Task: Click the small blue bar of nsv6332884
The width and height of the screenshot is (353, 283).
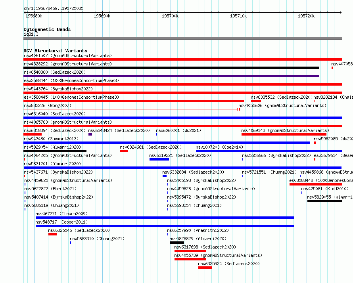Action: coord(165,176)
